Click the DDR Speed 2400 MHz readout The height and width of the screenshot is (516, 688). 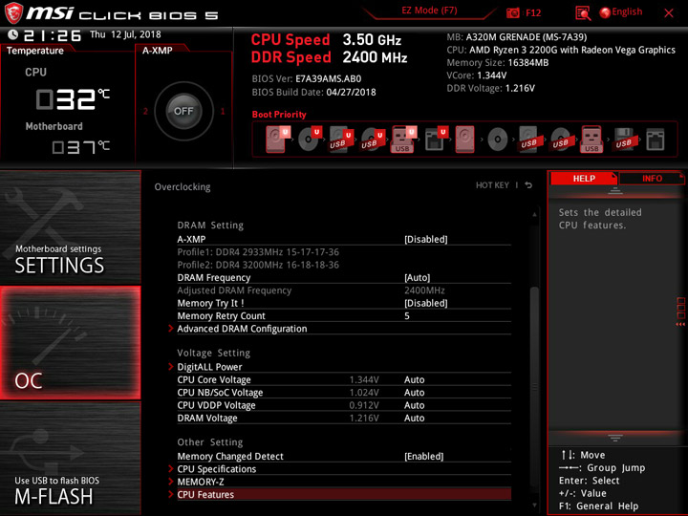coord(329,57)
